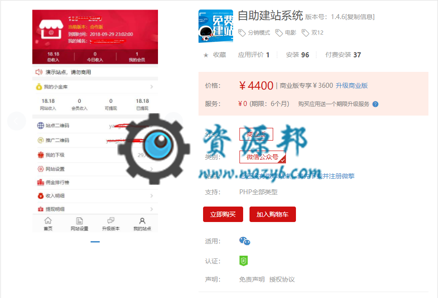Select the 微信公众号 type option
438x298 pixels.
[262, 157]
